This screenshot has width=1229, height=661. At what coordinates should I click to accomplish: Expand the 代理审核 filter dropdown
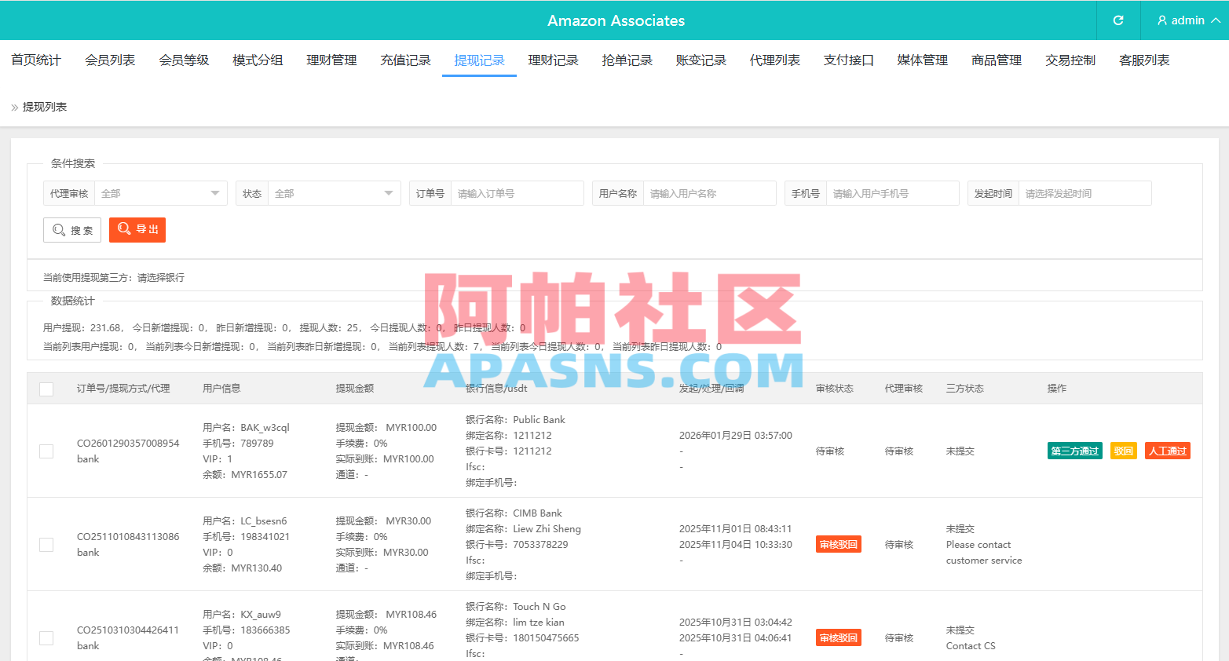[160, 193]
